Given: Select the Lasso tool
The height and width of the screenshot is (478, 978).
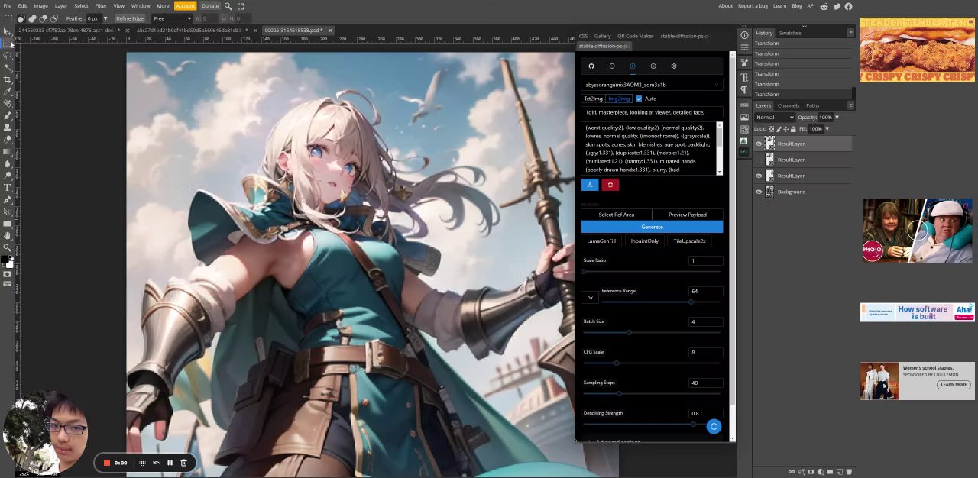Looking at the screenshot, I should pyautogui.click(x=8, y=55).
